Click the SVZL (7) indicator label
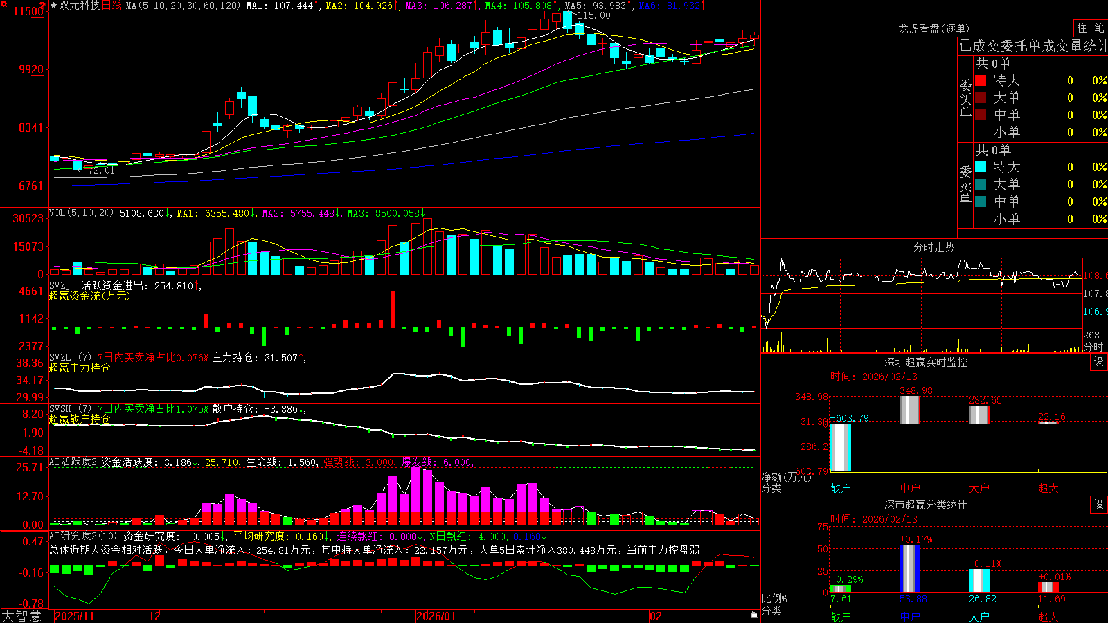Viewport: 1108px width, 623px height. (x=70, y=358)
